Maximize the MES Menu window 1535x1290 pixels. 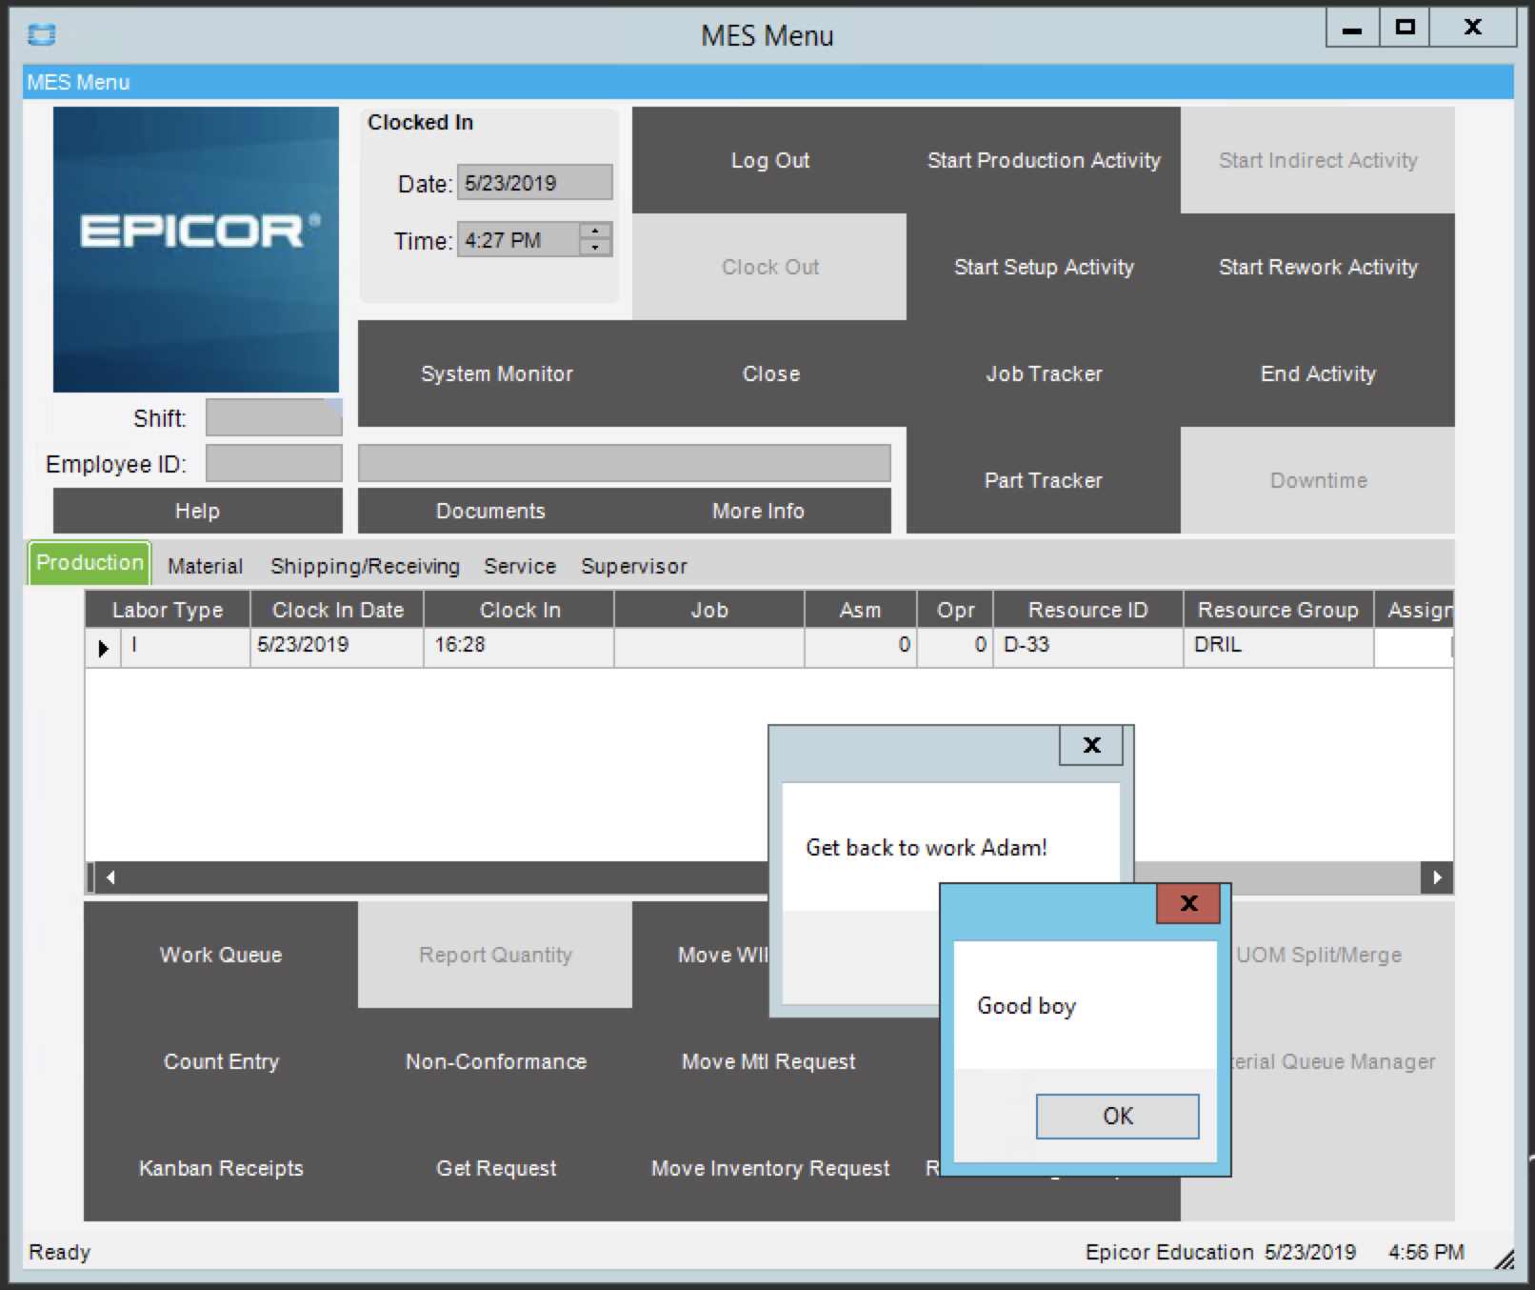(x=1405, y=28)
